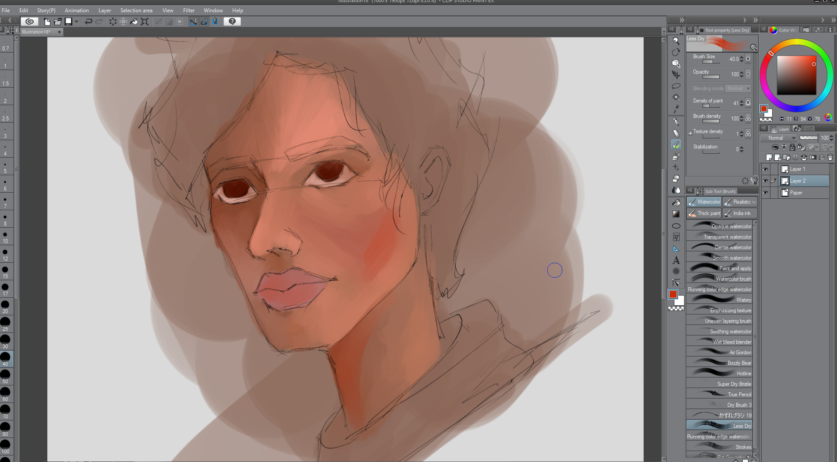Choose the Less Dry brush
The image size is (837, 462).
tap(719, 426)
